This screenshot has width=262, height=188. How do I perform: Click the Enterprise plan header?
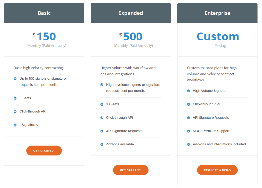217,13
